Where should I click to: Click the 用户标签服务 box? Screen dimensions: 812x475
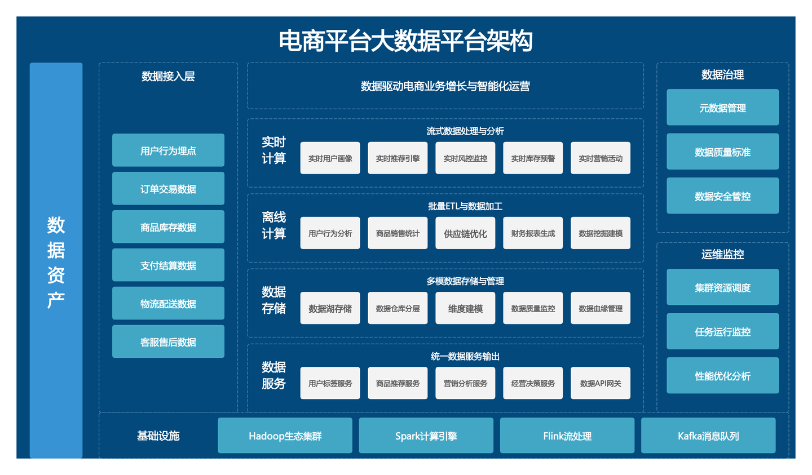point(330,383)
